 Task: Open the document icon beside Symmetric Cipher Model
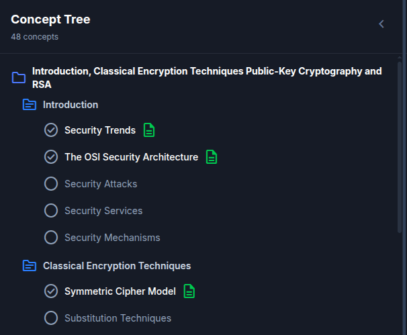[x=189, y=291]
